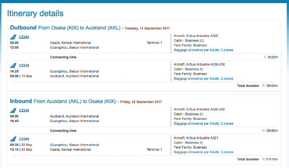Click arrival time 12:05
This screenshot has height=168, width=289.
coord(14,47)
